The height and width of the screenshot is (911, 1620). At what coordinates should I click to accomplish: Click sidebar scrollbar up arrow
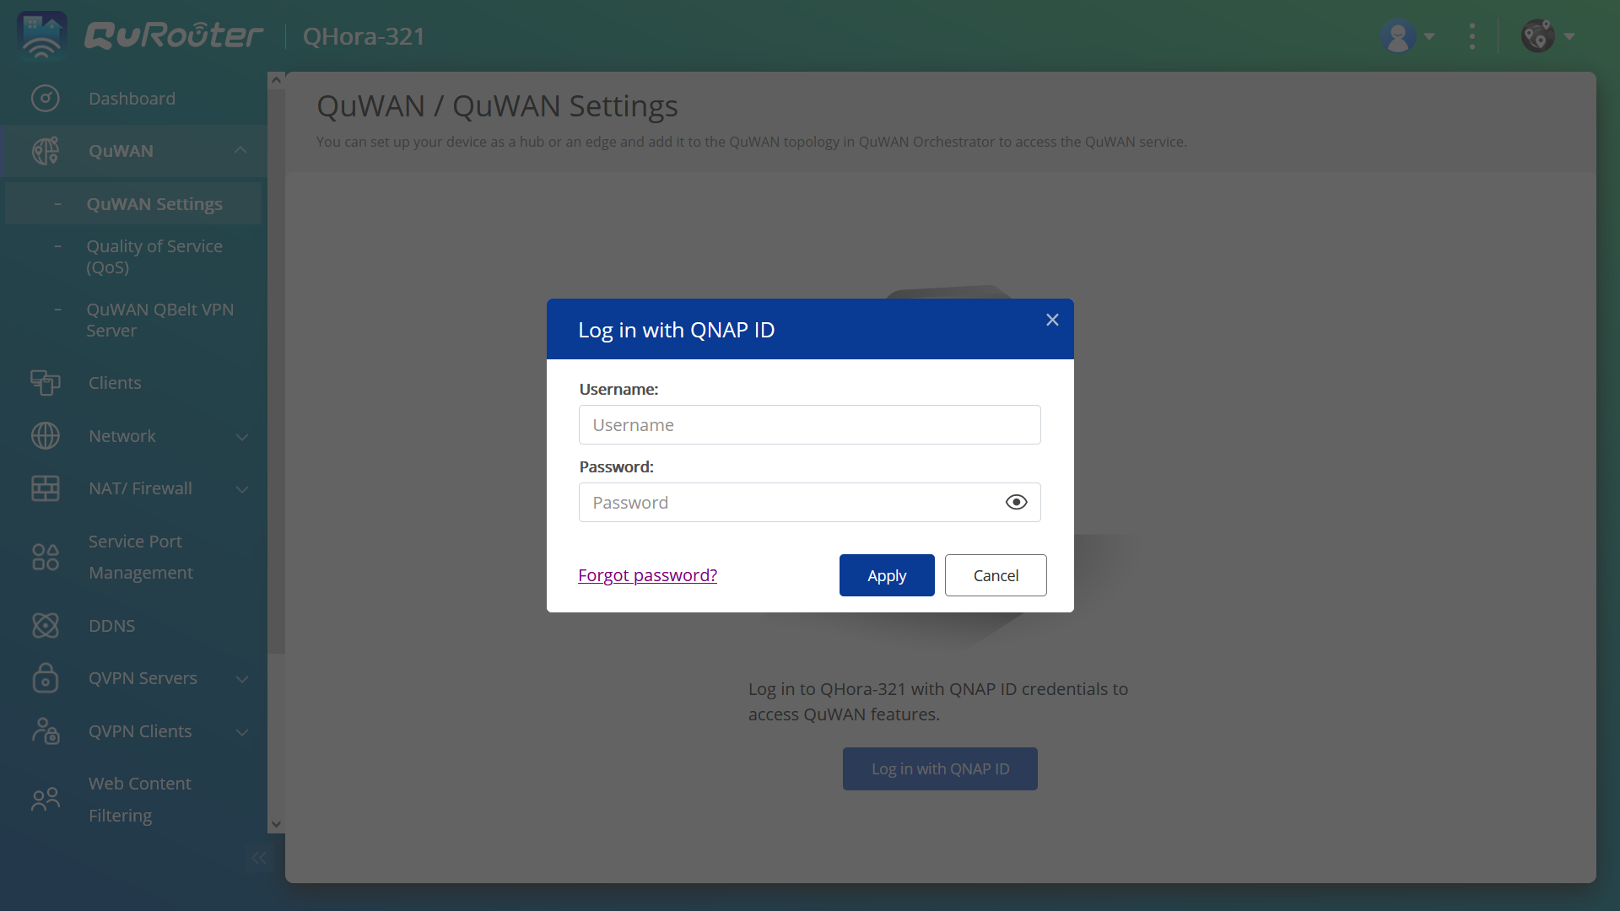tap(276, 80)
